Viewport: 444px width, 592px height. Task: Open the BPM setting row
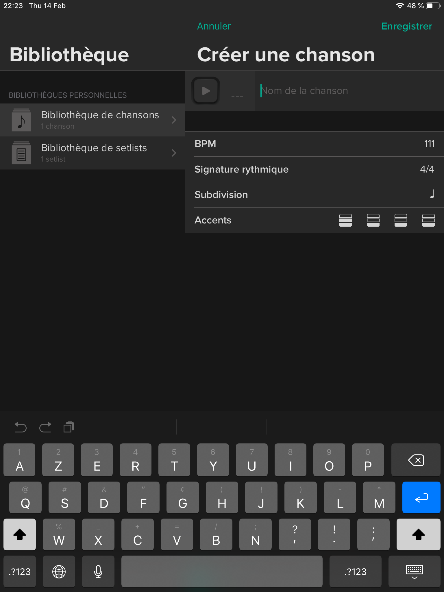coord(314,144)
